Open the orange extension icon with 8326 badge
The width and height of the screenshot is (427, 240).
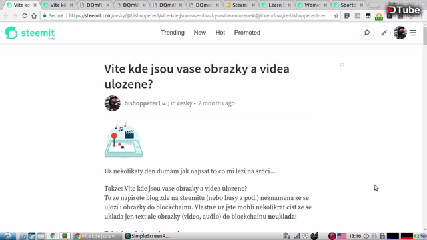[x=379, y=16]
